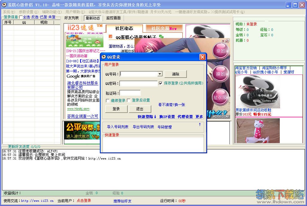307x206 pixels.
Task: Click 清除 button
Action: 175,74
